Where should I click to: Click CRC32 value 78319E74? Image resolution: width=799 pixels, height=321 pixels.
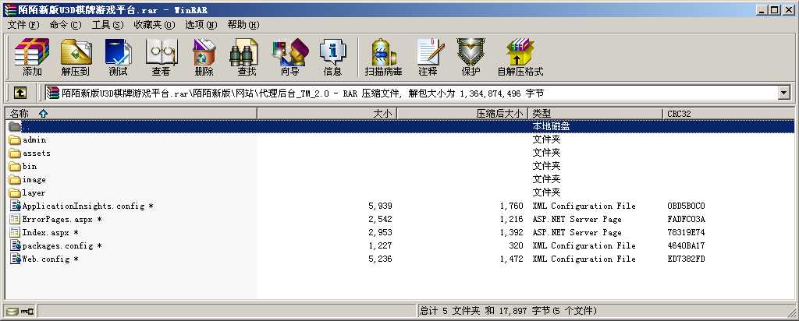[x=686, y=232]
